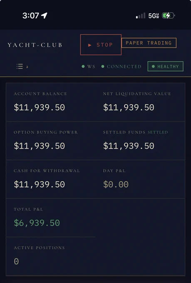Viewport: 191px width, 283px height.
Task: Toggle the PAPER TRADING mode badge
Action: (x=149, y=43)
